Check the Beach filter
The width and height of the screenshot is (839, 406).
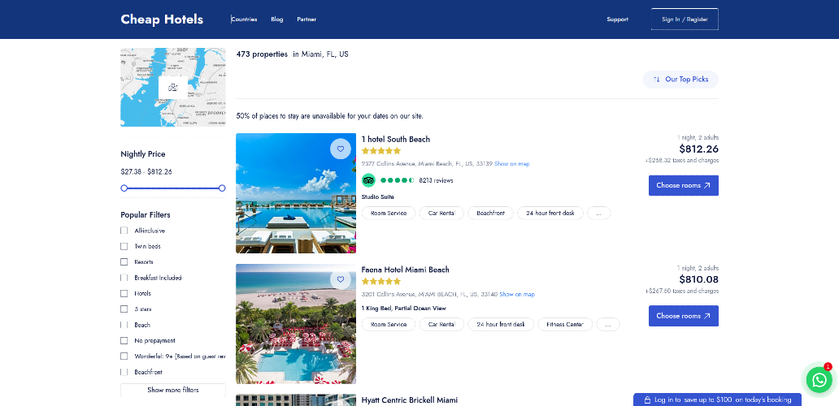click(124, 325)
